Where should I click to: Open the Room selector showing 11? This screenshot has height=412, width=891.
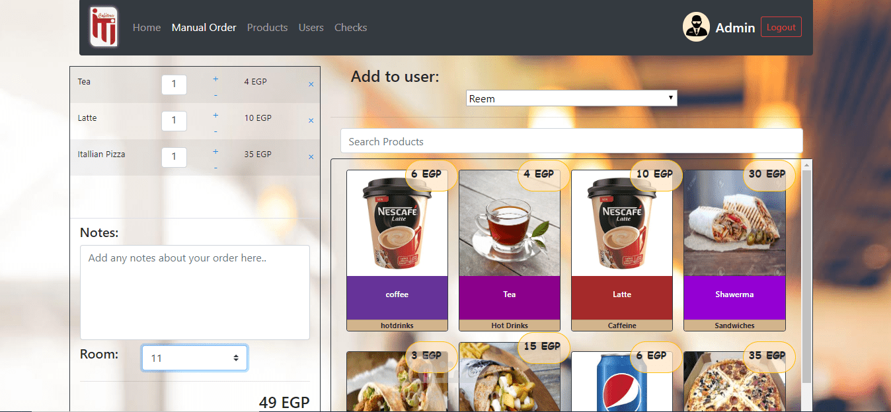[194, 358]
